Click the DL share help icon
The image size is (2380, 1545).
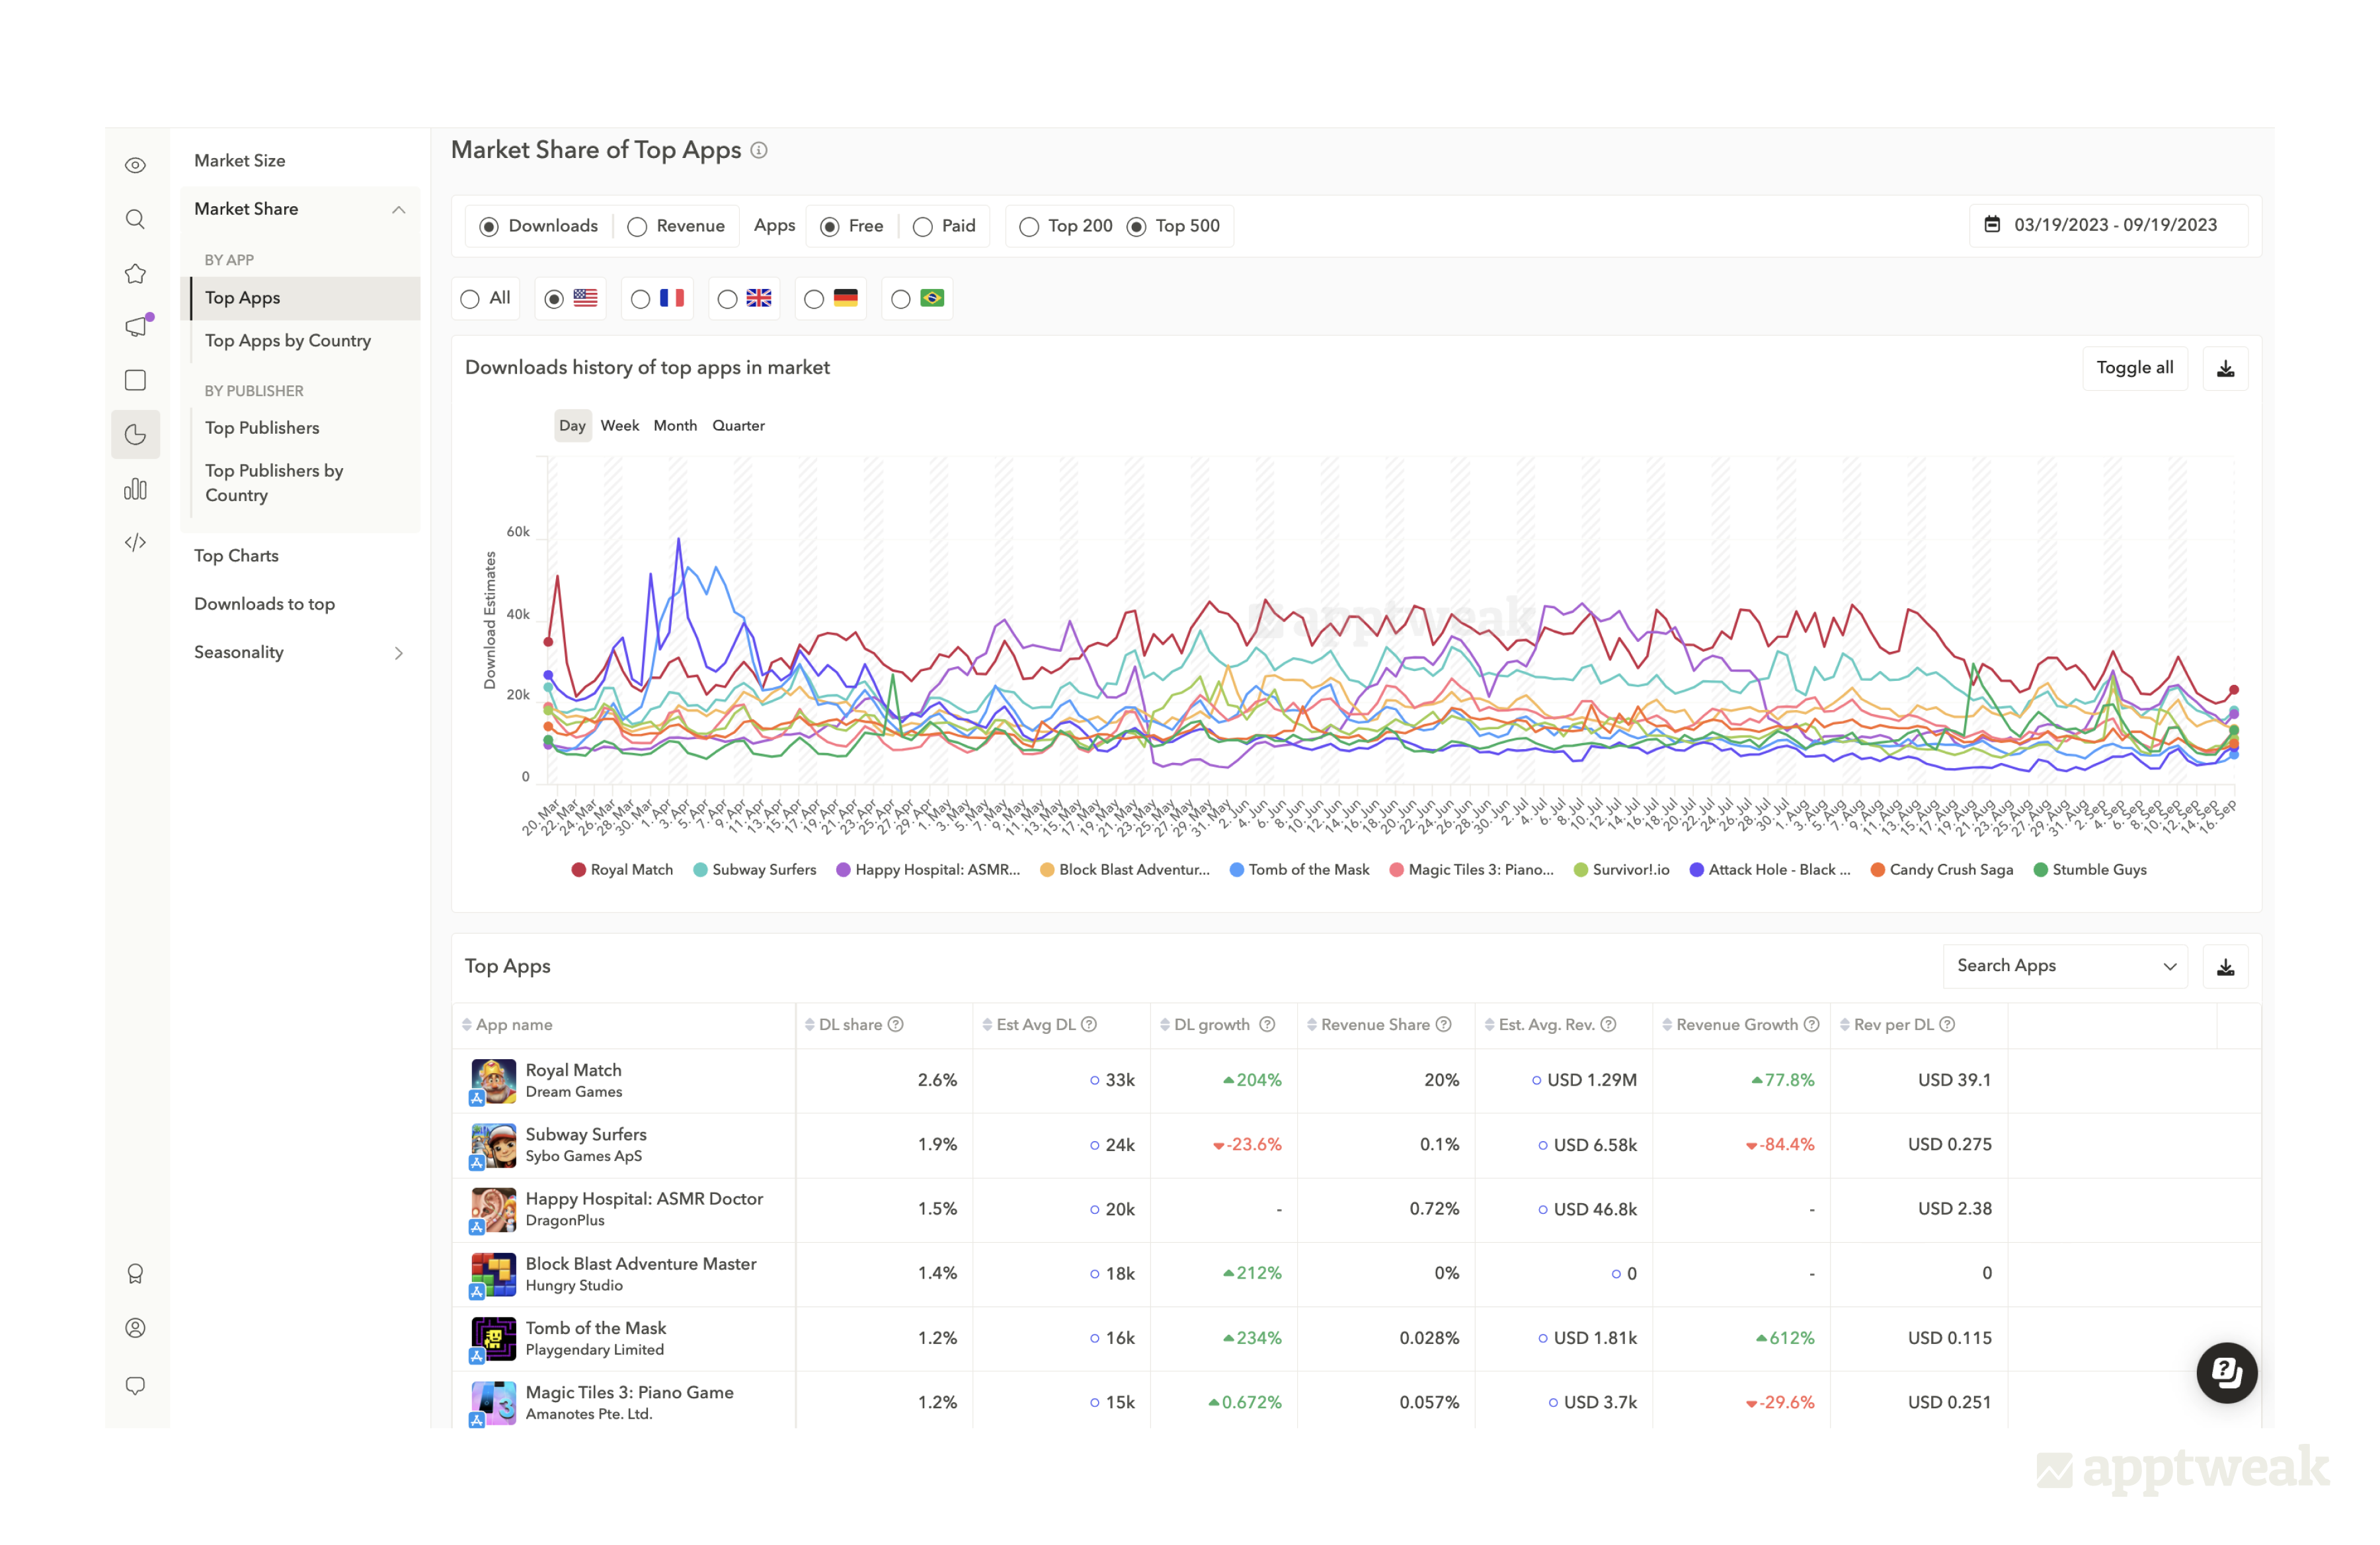pyautogui.click(x=896, y=1024)
